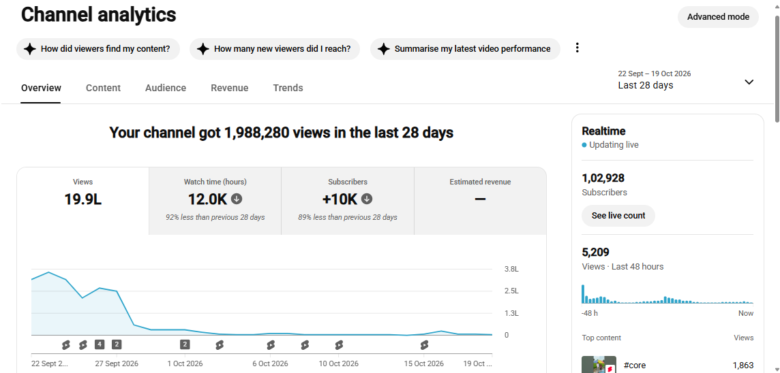Click '89% less than previous 28 days' text
Screen dimensions: 780x373
tap(348, 217)
